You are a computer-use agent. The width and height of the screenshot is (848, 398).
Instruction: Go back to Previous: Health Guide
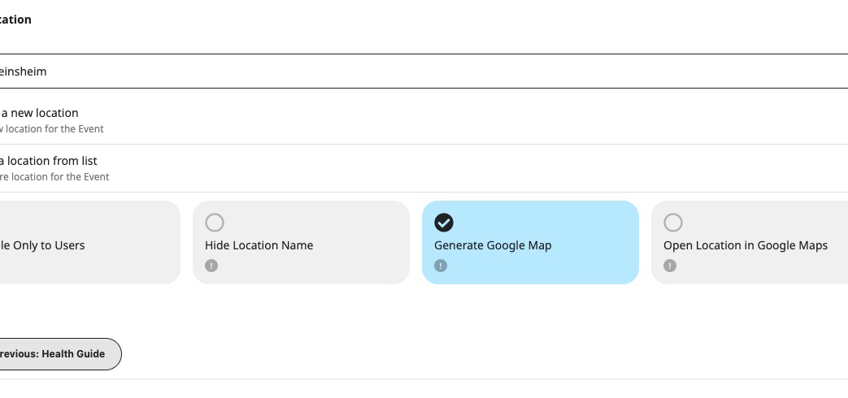55,354
